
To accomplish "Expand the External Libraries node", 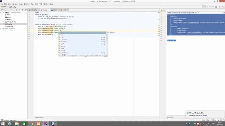I will [1, 29].
